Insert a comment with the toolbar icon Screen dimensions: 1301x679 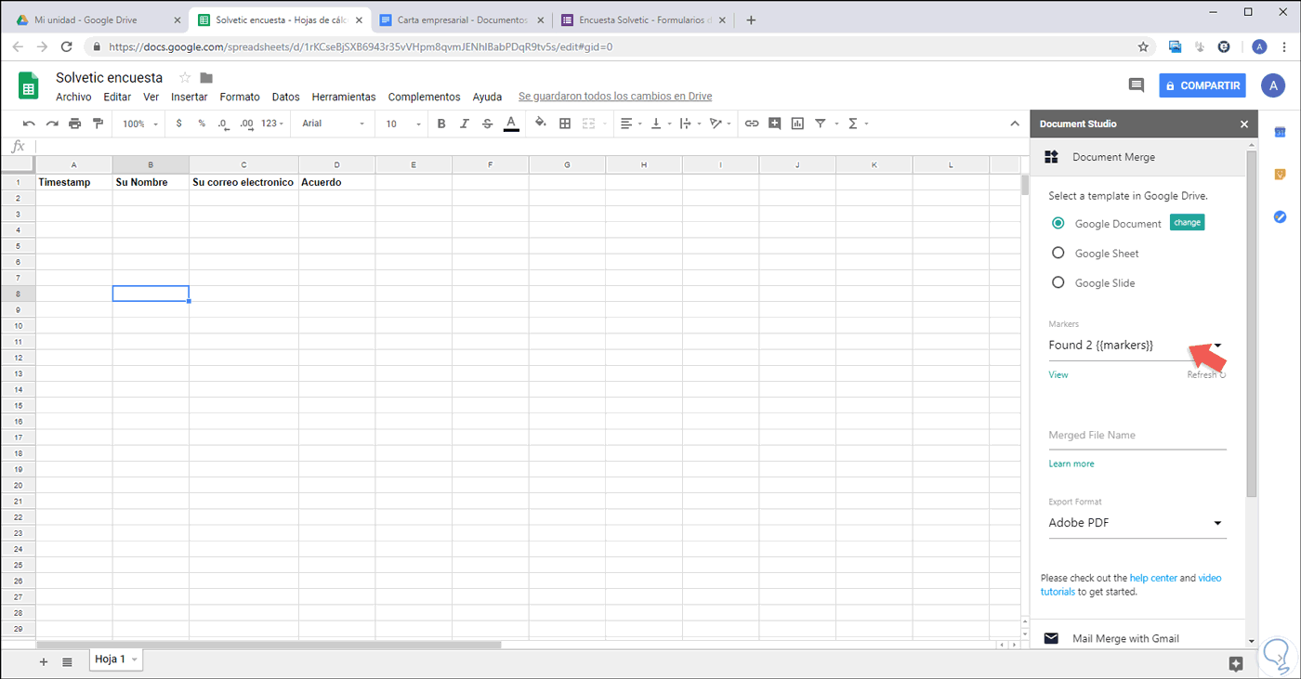click(x=774, y=124)
